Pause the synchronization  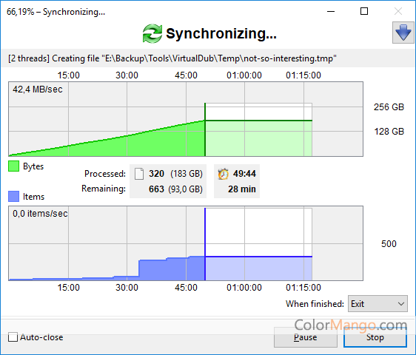pyautogui.click(x=306, y=337)
